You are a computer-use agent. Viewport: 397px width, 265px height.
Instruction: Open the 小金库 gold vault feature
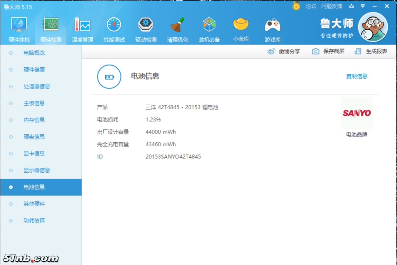[x=241, y=28]
